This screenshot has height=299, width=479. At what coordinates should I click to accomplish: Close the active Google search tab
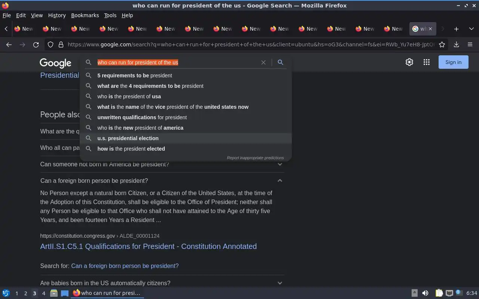pos(430,29)
